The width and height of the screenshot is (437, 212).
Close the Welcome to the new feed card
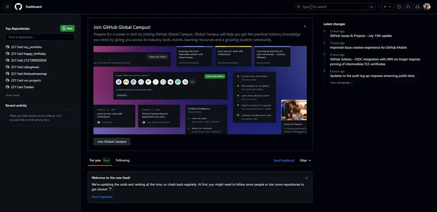[x=307, y=178]
